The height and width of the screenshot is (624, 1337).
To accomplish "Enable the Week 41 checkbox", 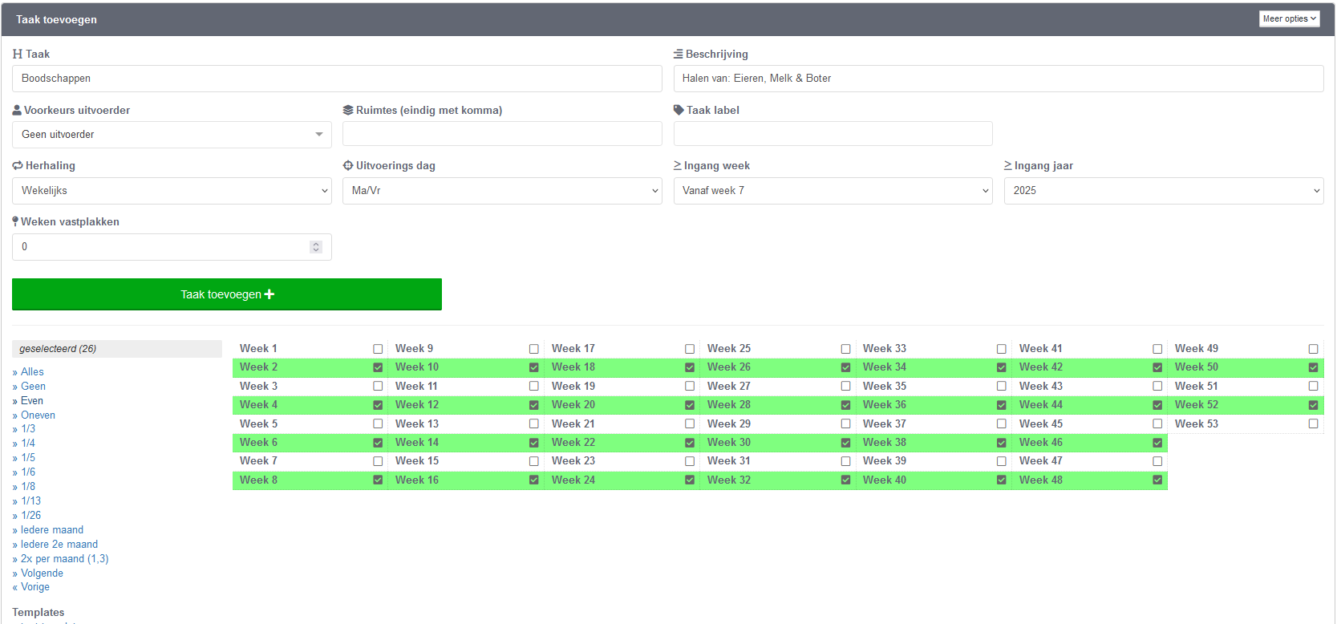I will tap(1157, 349).
